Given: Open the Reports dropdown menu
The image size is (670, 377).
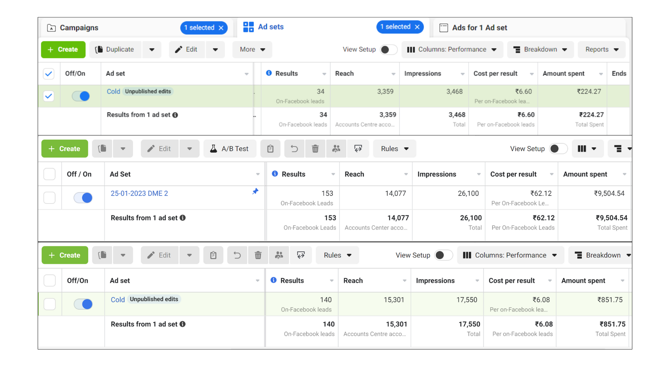Looking at the screenshot, I should [602, 50].
